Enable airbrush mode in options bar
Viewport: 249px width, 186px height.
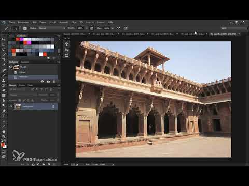(118, 28)
